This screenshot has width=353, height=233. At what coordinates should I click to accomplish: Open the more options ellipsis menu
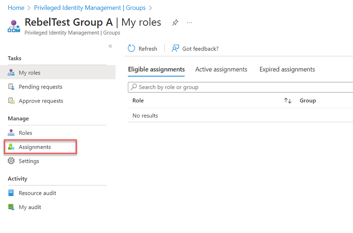point(189,23)
